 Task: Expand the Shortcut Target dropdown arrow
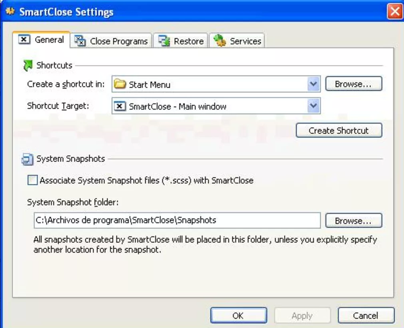point(313,106)
